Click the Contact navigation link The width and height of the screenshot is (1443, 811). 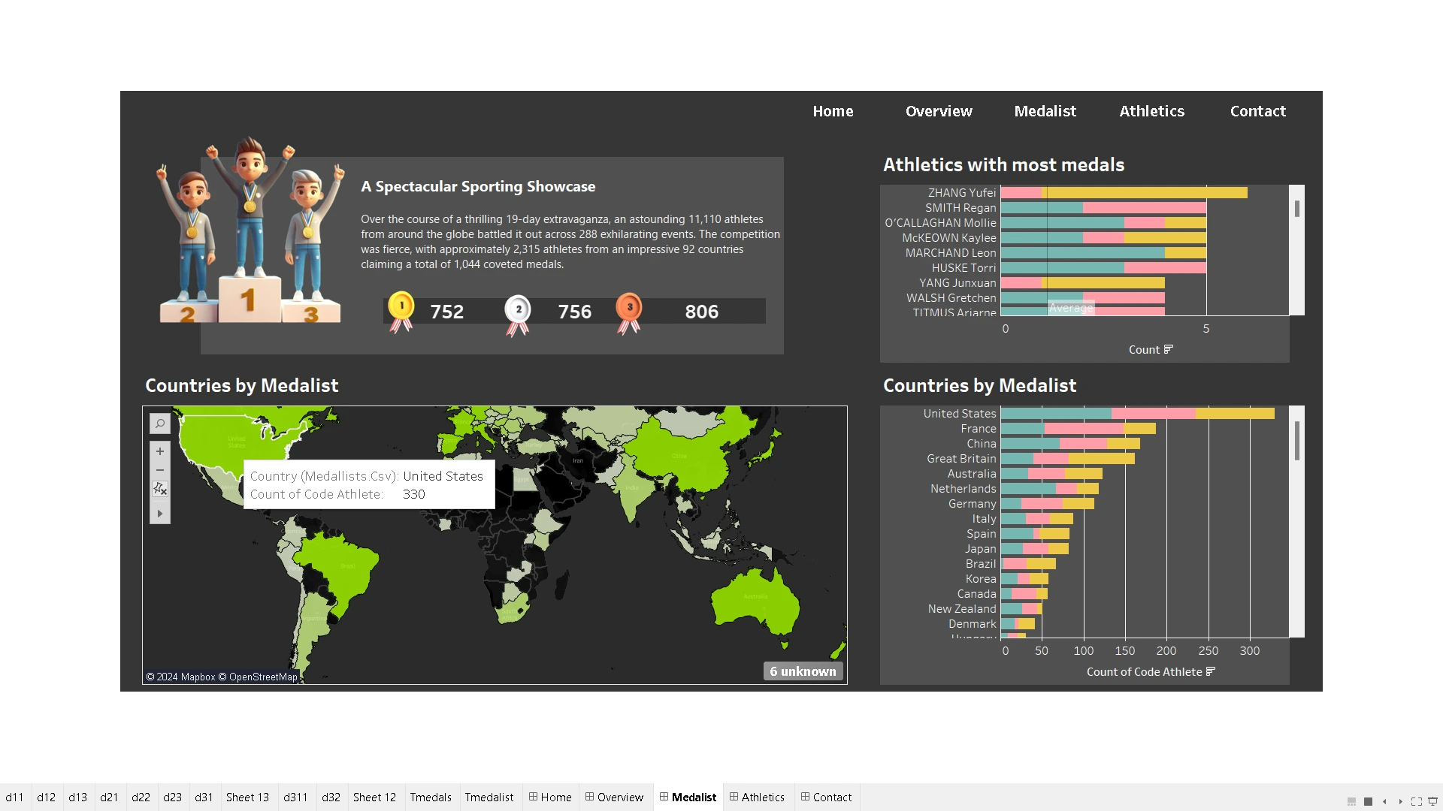point(1257,111)
